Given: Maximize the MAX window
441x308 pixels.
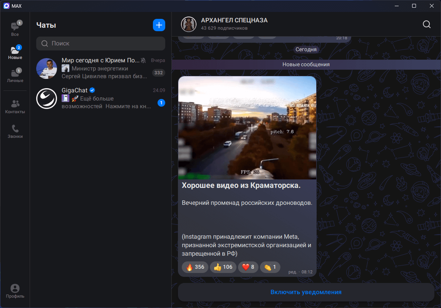Looking at the screenshot, I should pyautogui.click(x=414, y=5).
